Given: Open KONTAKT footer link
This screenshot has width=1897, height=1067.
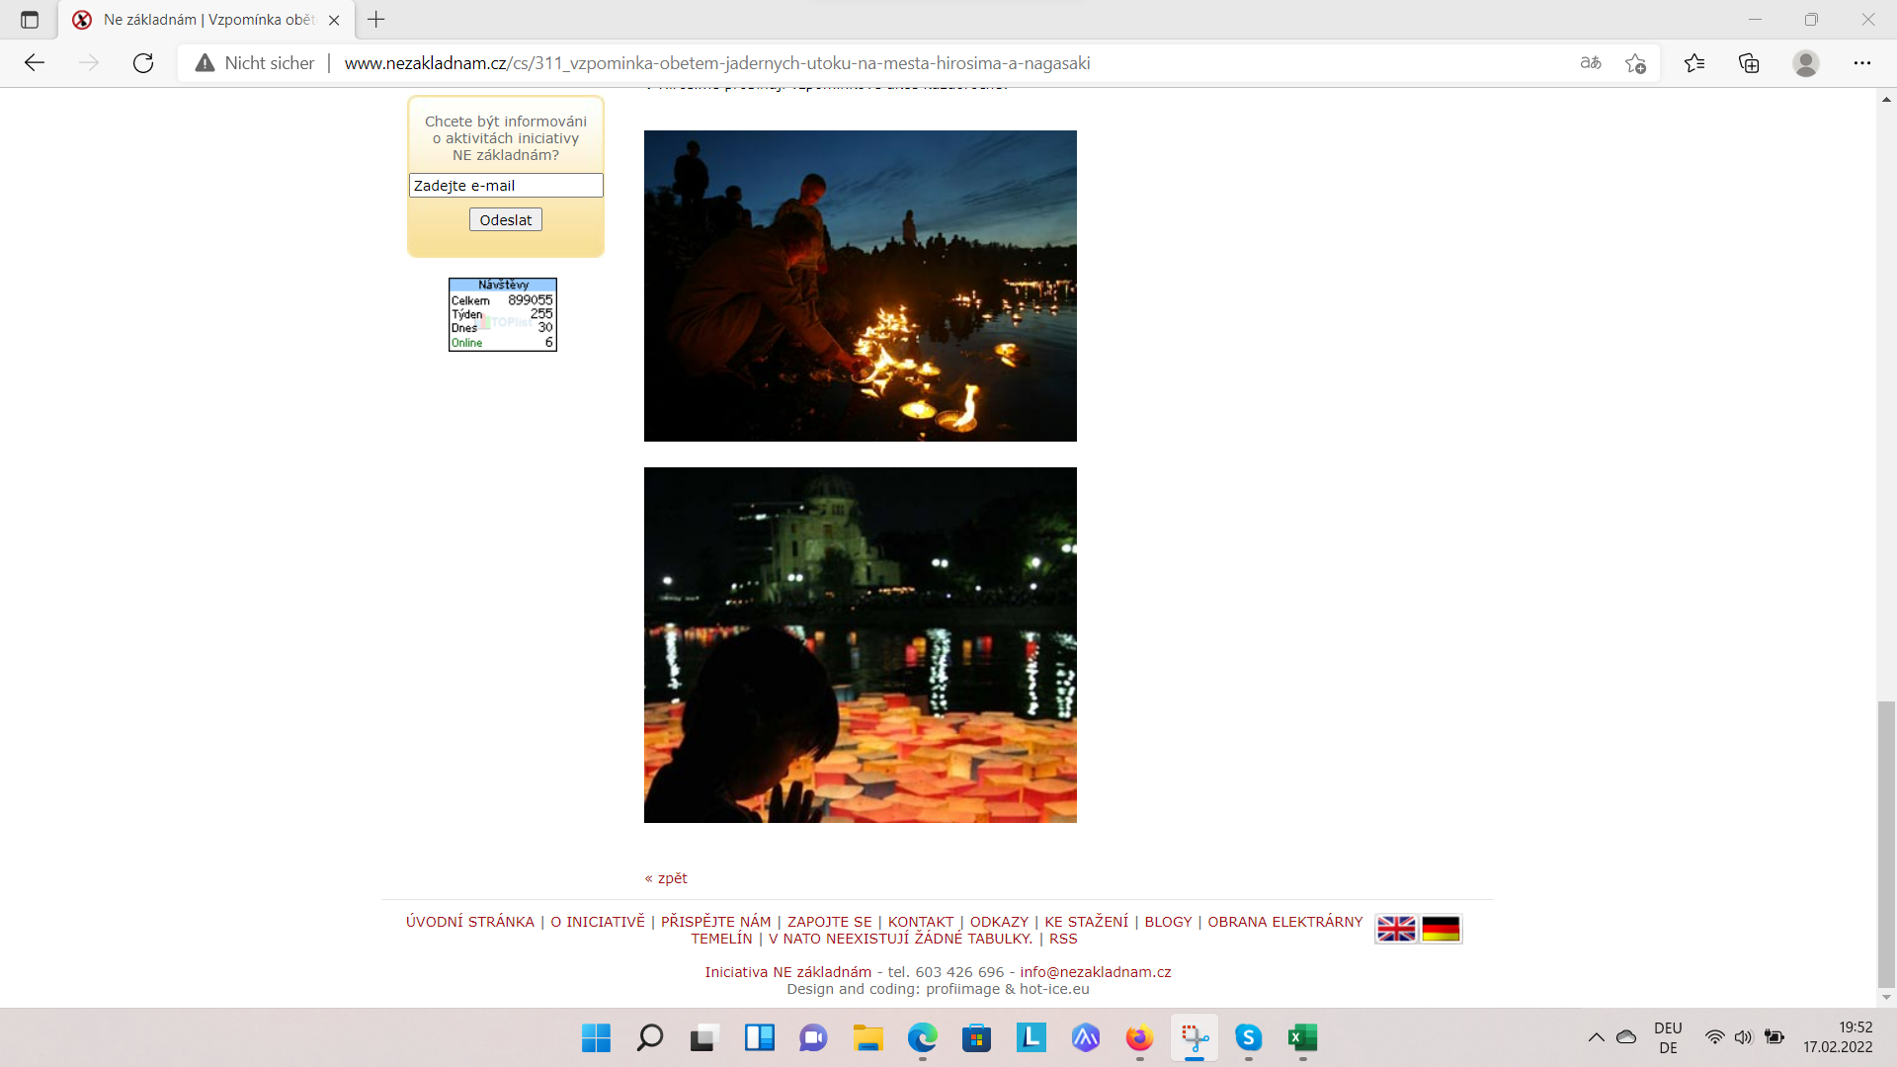Looking at the screenshot, I should click(x=921, y=922).
